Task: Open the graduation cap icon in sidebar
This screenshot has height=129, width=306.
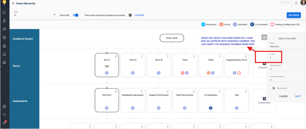Action: [4, 62]
